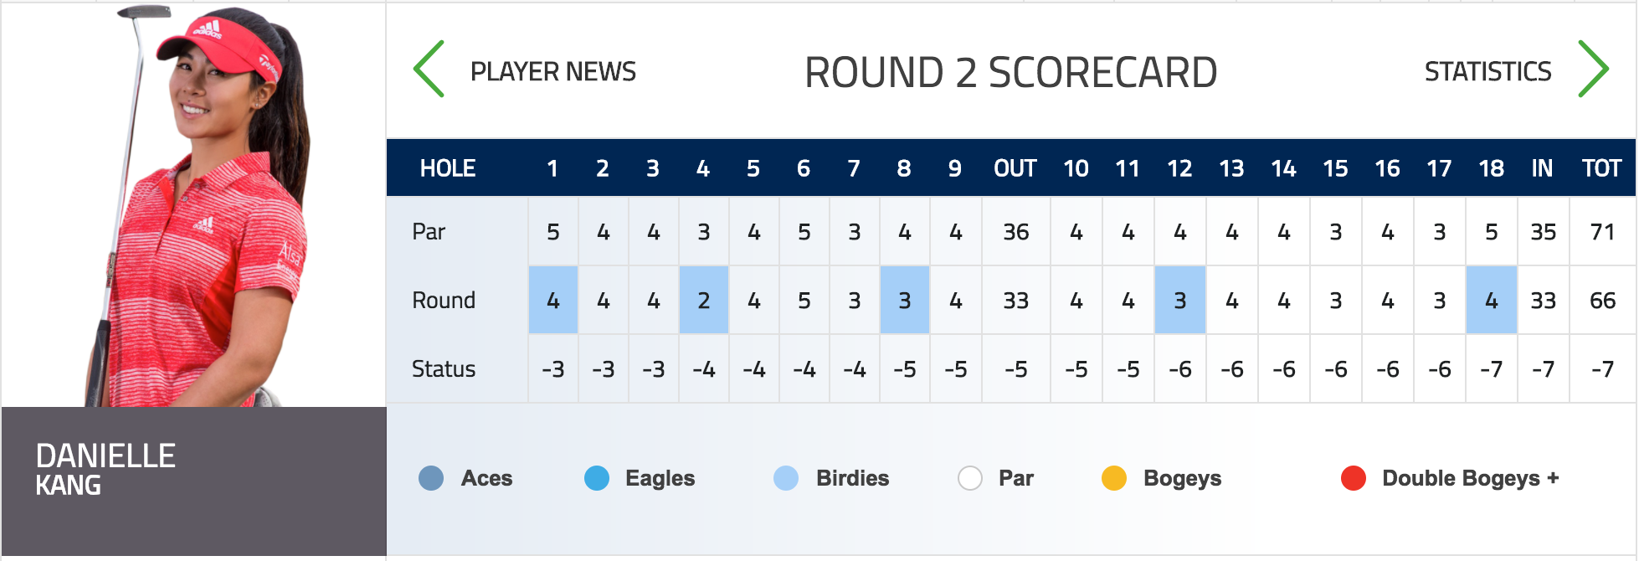1639x561 pixels.
Task: Click the TOT column header
Action: (x=1602, y=168)
